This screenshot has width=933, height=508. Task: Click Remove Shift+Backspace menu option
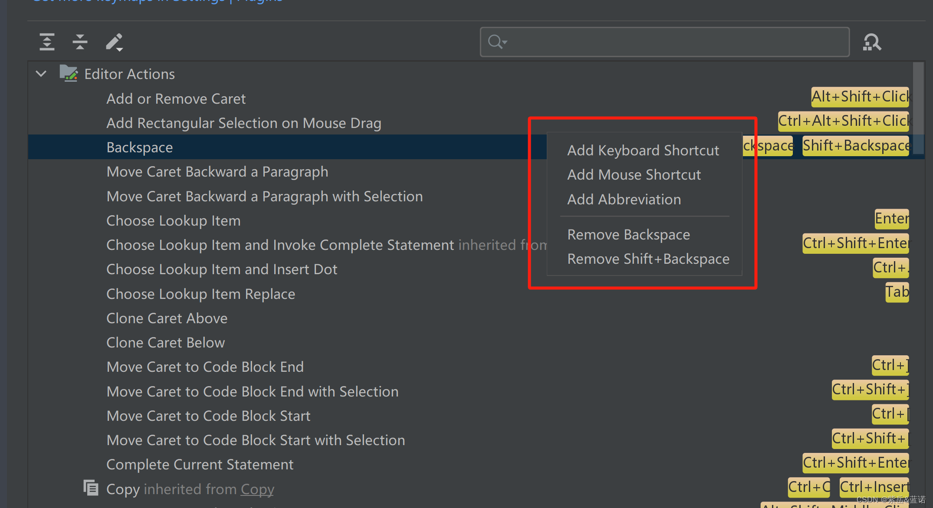click(x=648, y=259)
